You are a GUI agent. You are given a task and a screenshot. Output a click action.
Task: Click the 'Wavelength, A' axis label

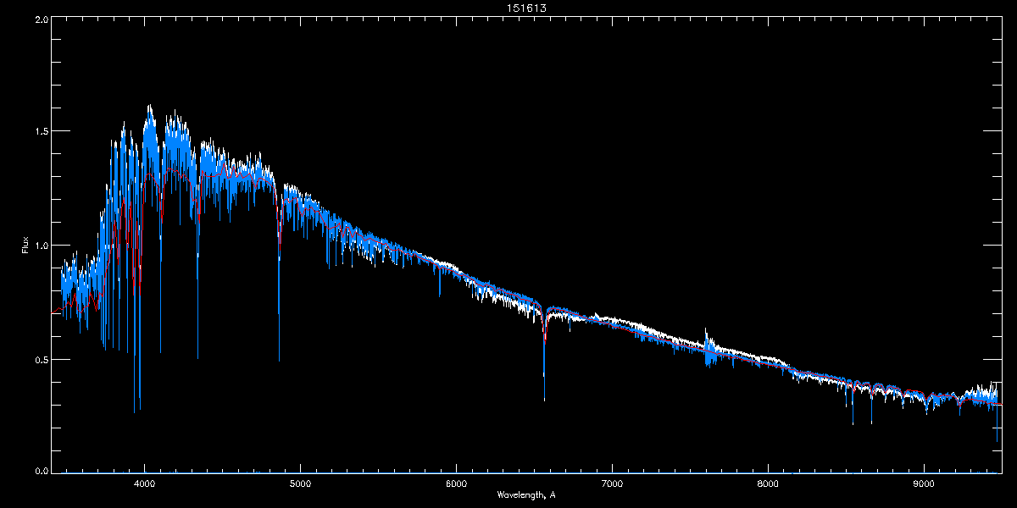click(x=526, y=494)
